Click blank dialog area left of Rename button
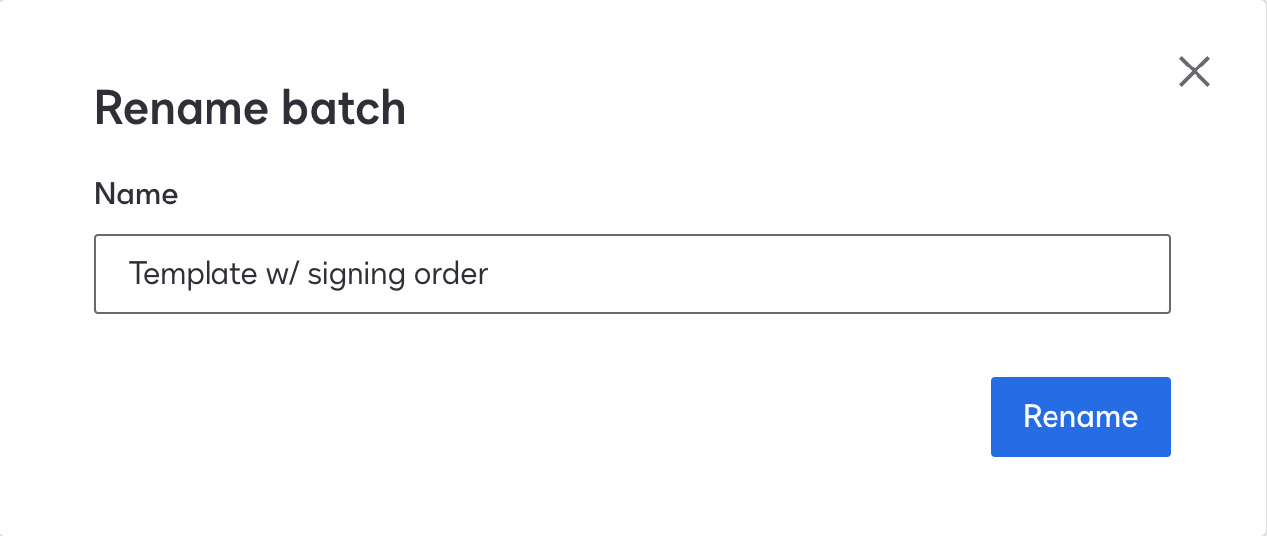Viewport: 1267px width, 536px height. [596, 417]
